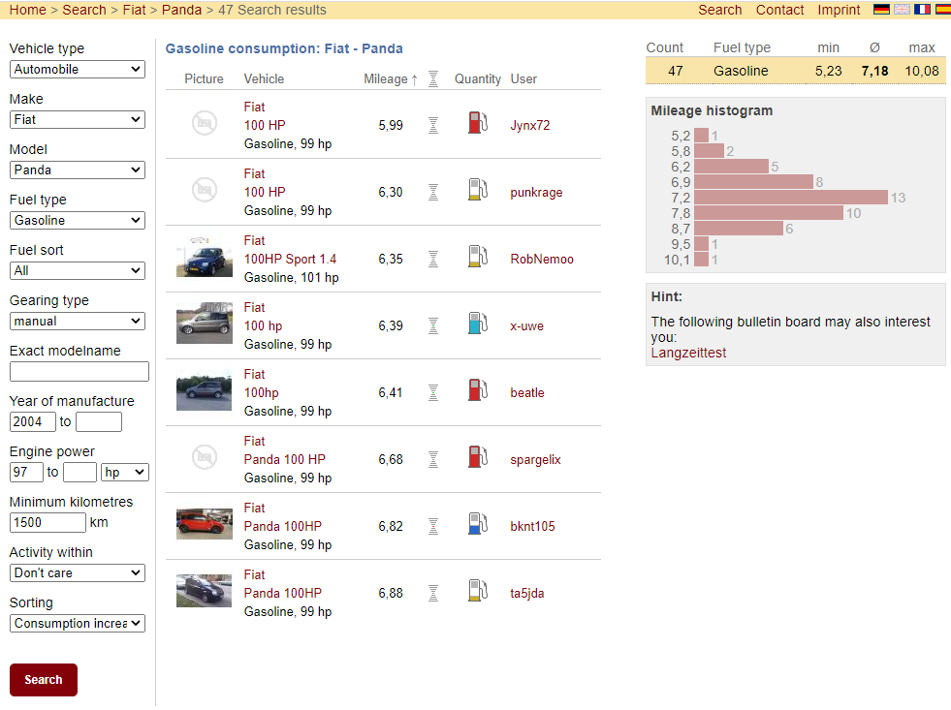Open user profile RobNemoo

pos(542,259)
